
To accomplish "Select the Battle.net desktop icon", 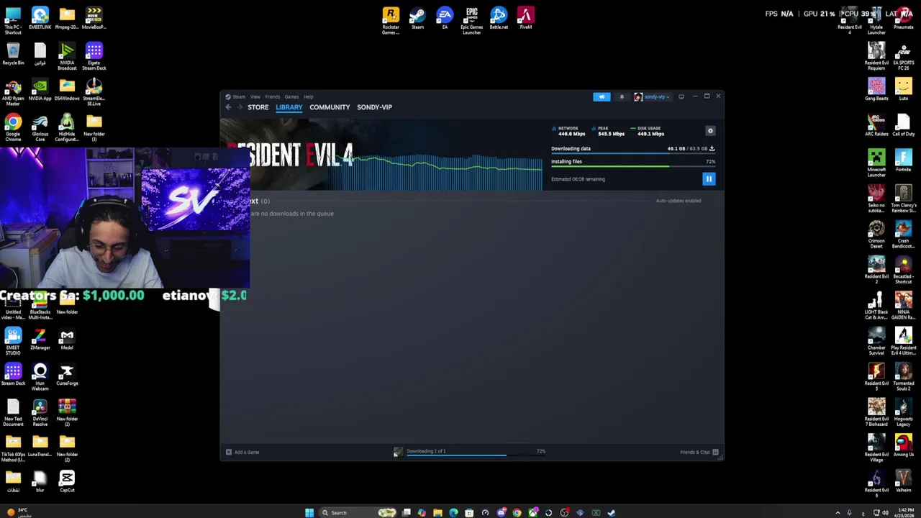I will (499, 19).
